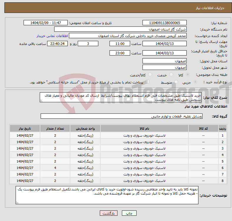Open اطلاعات تماس خریدار link
The height and width of the screenshot is (221, 232).
click(x=52, y=36)
